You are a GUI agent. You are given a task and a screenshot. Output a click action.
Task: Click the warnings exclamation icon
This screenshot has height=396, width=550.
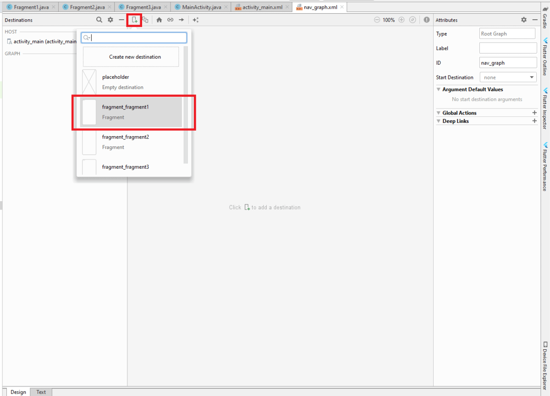coord(427,20)
